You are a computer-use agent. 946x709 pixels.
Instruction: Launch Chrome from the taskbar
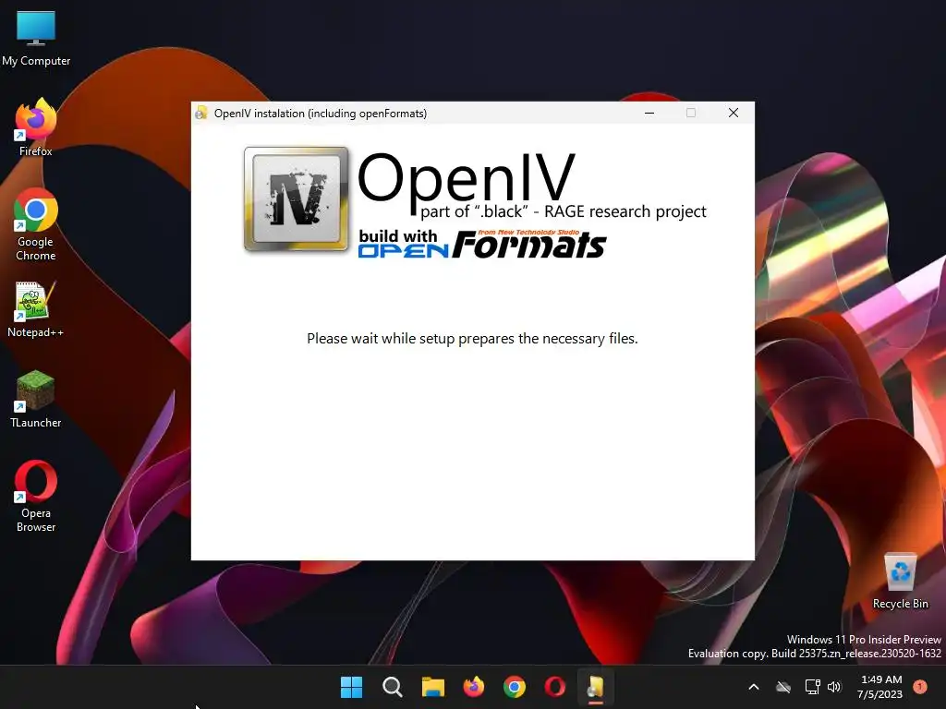click(514, 687)
